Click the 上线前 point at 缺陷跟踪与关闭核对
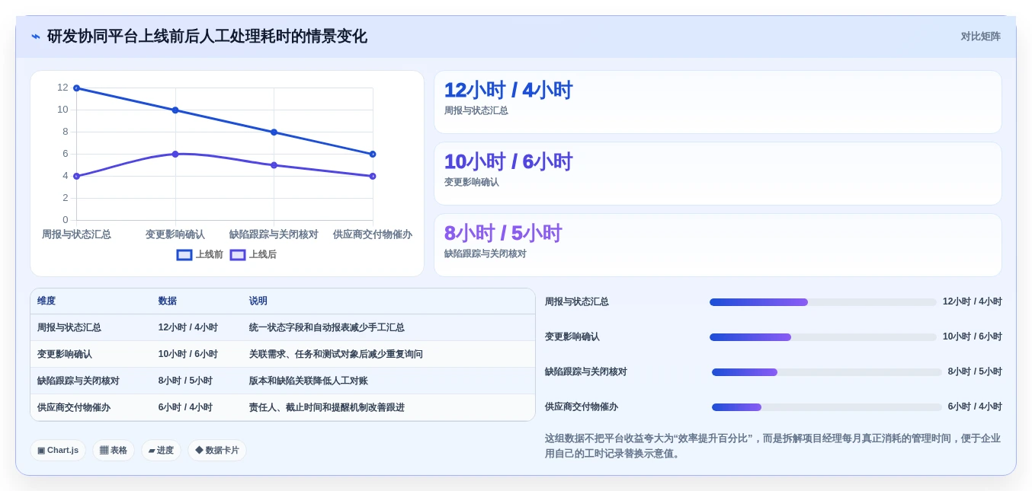The width and height of the screenshot is (1032, 491). 274,132
